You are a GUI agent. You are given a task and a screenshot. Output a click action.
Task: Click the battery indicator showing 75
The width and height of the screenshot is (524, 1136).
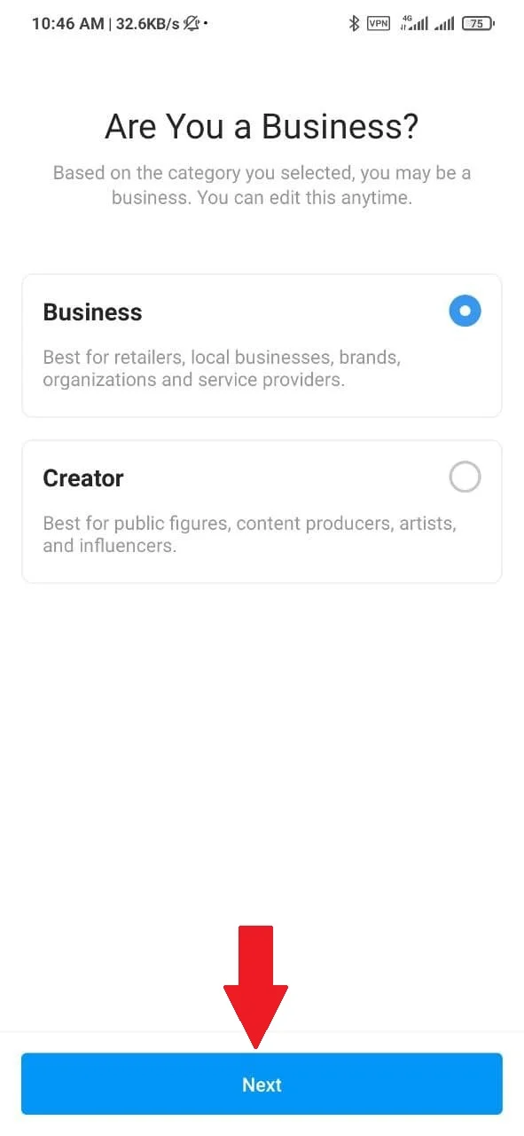click(477, 23)
